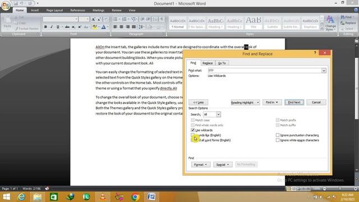
Task: Open the Format dropdown button
Action: point(201,164)
